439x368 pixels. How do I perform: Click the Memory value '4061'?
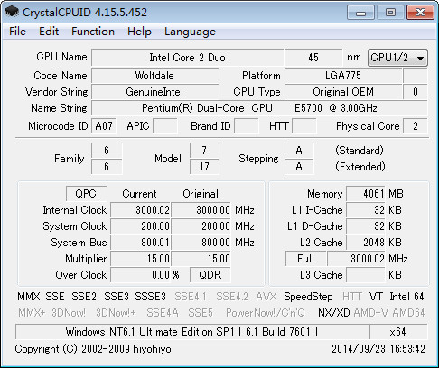pyautogui.click(x=366, y=194)
